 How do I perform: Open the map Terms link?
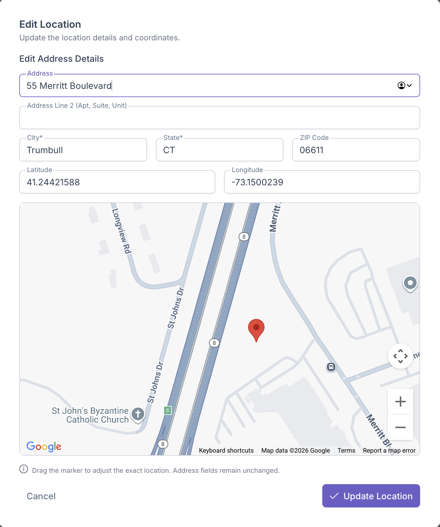346,450
